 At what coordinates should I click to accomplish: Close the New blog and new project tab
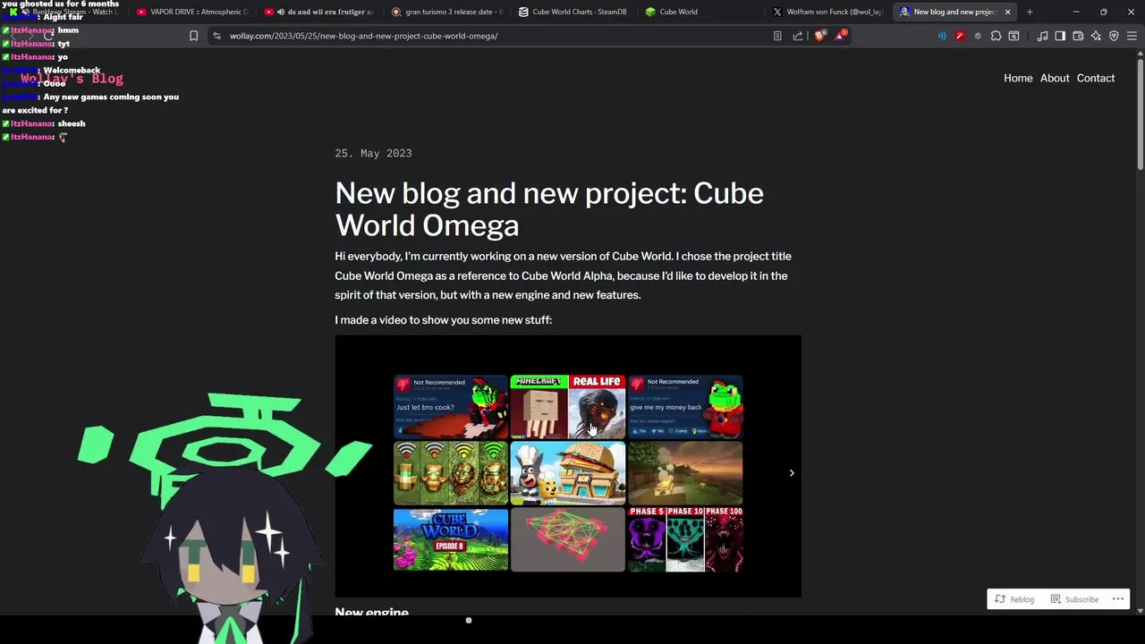1007,12
